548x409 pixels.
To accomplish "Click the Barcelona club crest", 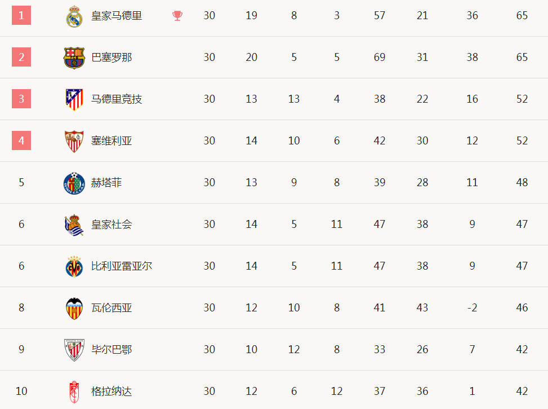I will pos(74,58).
